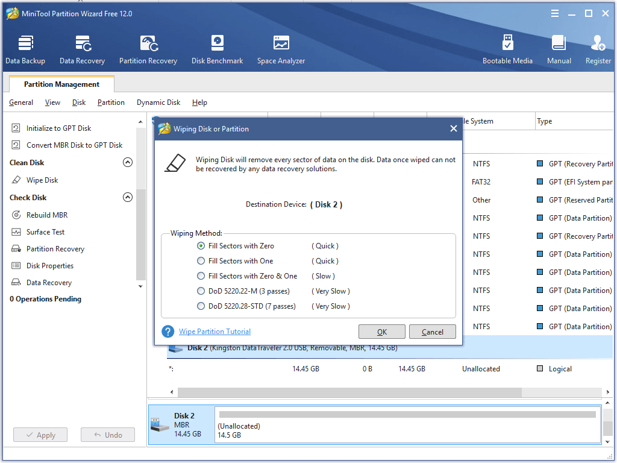Click the Register icon
This screenshot has width=617, height=463.
598,43
